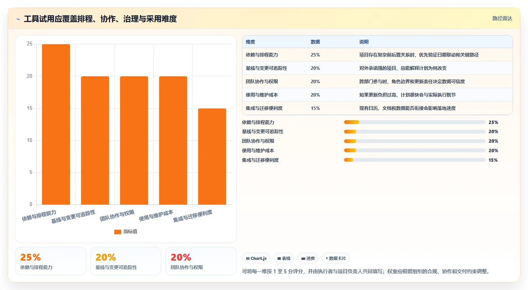Image resolution: width=528 pixels, height=290 pixels.
Task: Select the 数据卡片 chip
Action: (336, 258)
